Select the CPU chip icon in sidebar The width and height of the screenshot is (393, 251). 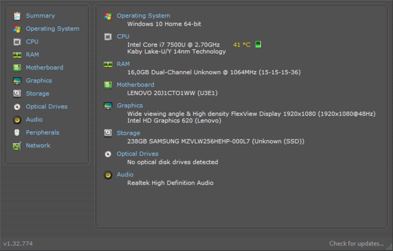17,42
